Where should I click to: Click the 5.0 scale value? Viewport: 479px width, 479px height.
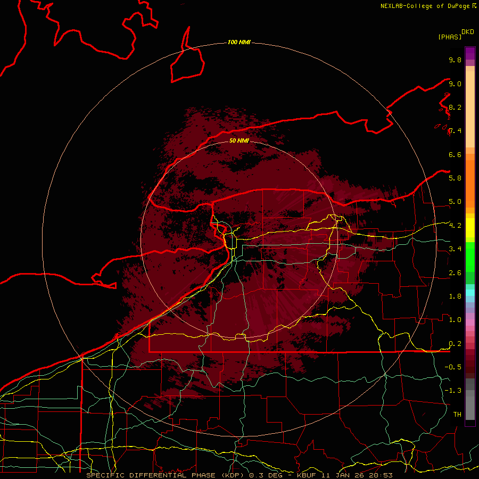coord(455,202)
